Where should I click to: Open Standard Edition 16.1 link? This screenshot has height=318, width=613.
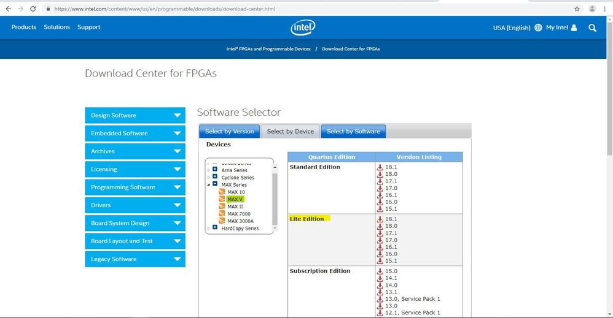[x=391, y=195]
